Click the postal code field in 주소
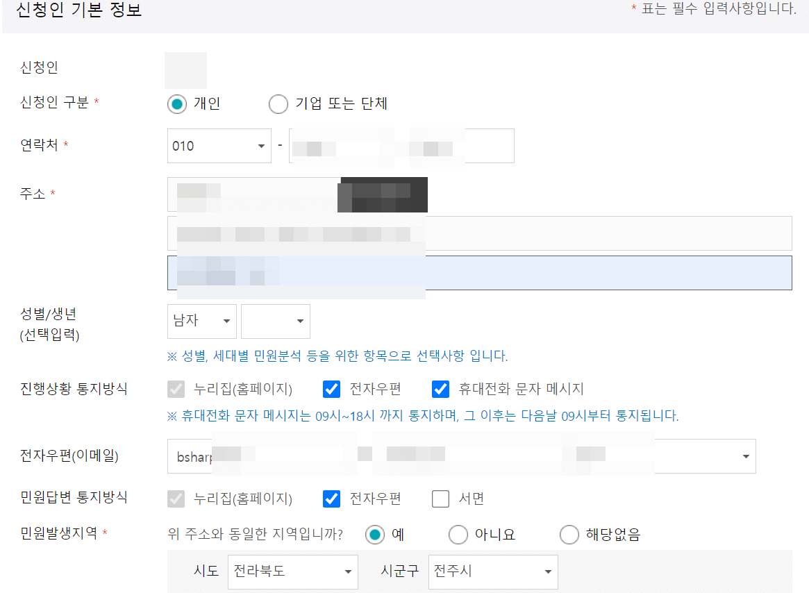 (x=252, y=194)
